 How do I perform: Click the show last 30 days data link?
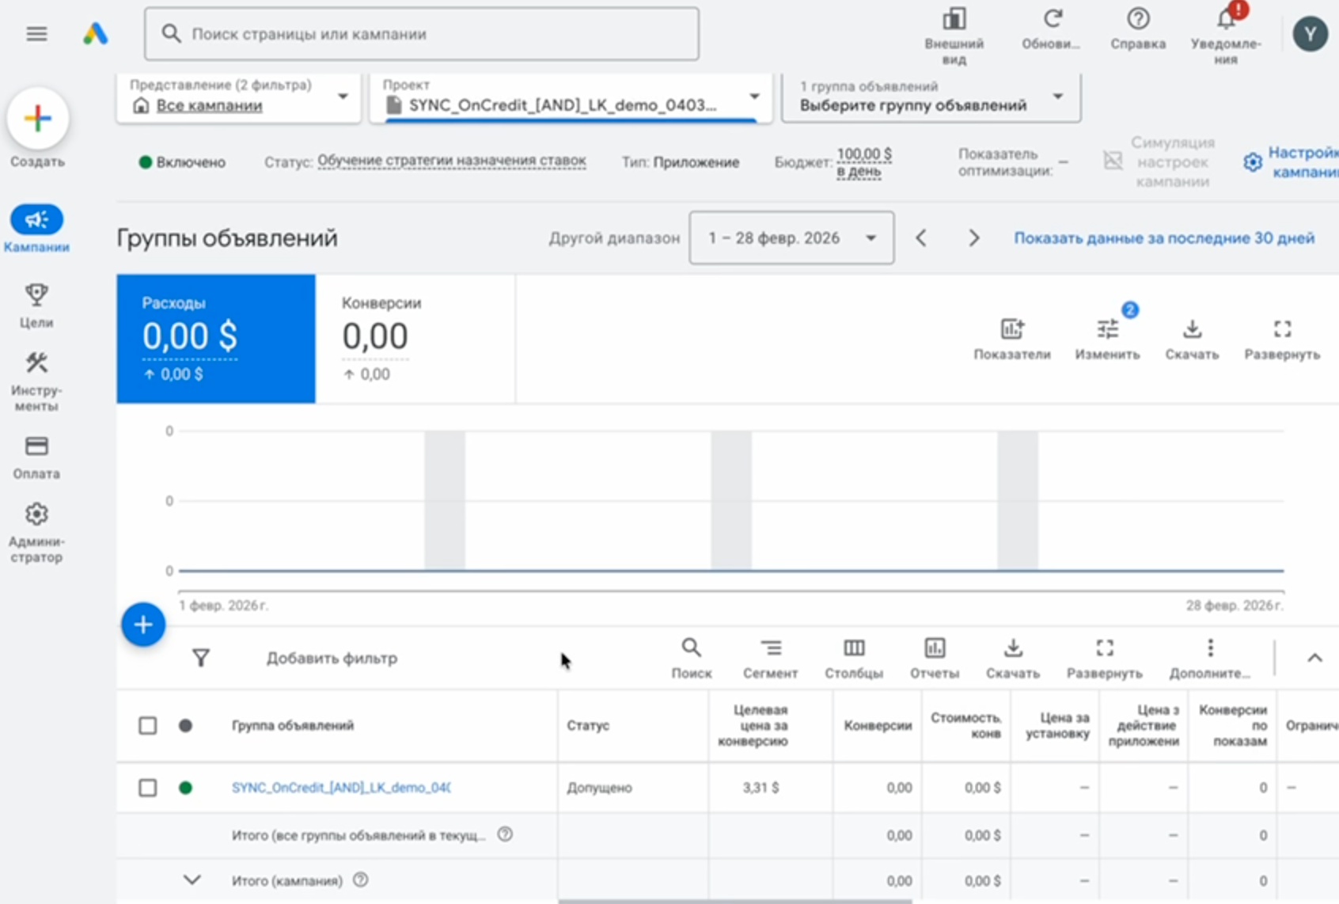point(1164,238)
